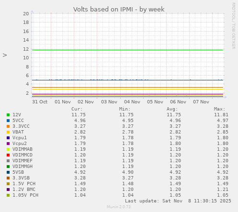Click the 1.05V PCH legend swatch
Viewport: 238px width, 212px height.
8,195
